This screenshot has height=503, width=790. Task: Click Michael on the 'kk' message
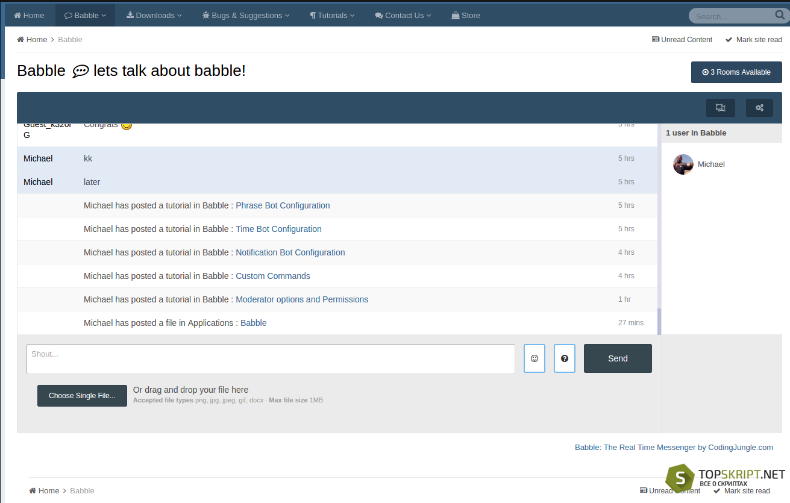click(x=38, y=158)
